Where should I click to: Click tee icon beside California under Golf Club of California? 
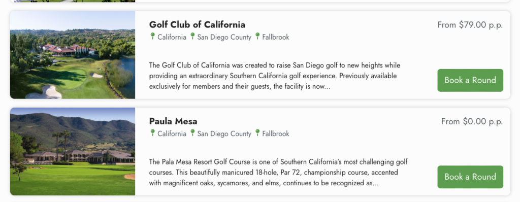[152, 36]
